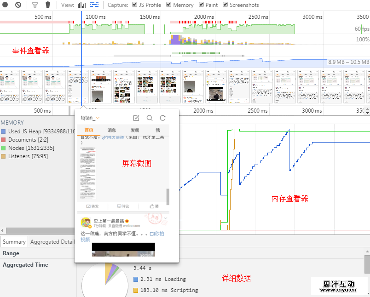Screen dimensions: 370x297
Task: Switch to the Summary tab
Action: pyautogui.click(x=14, y=241)
